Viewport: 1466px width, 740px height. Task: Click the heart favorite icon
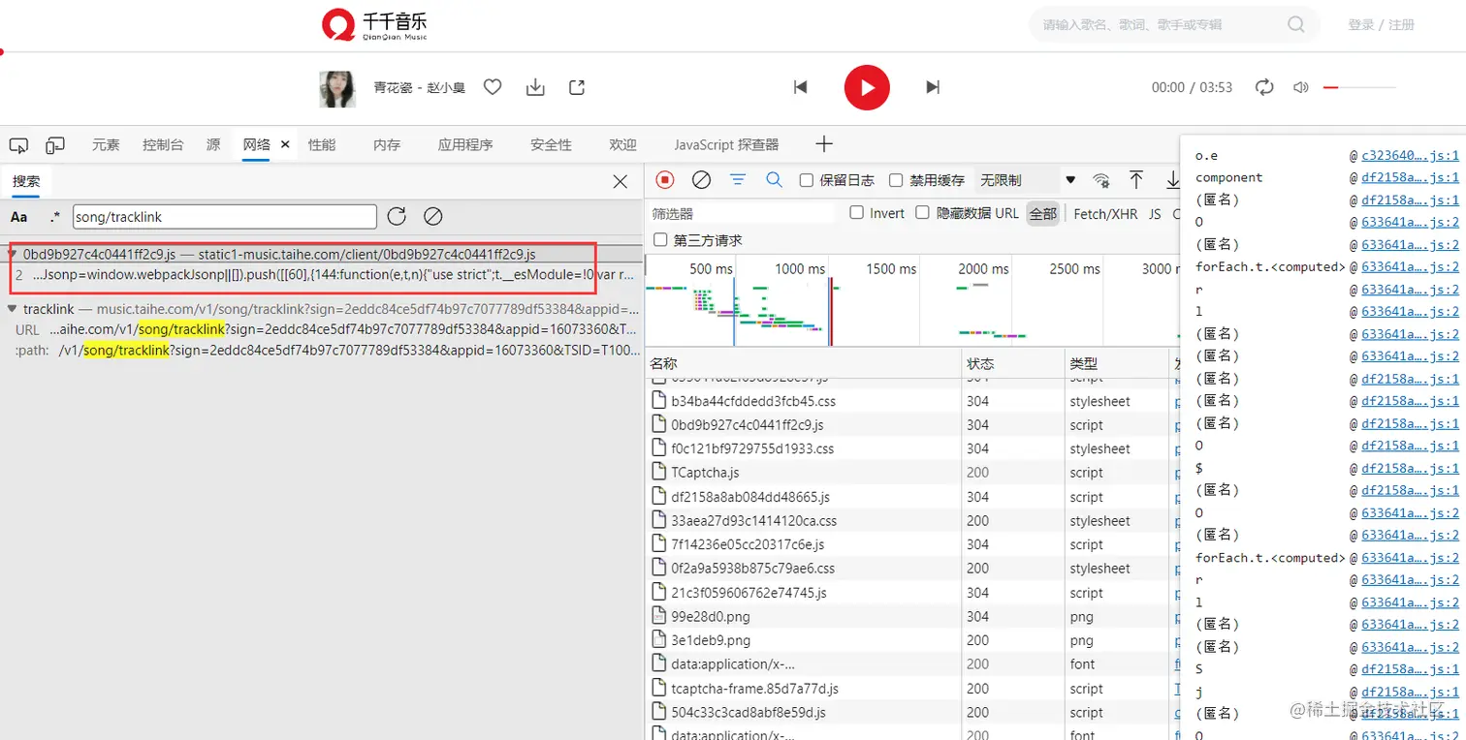click(x=493, y=87)
